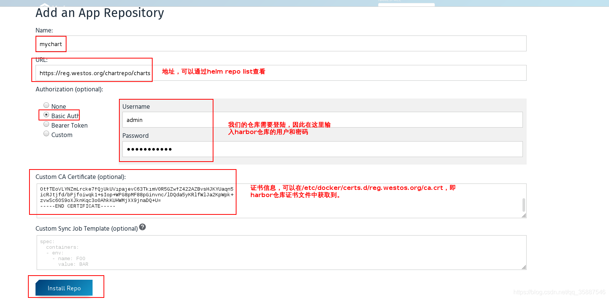Click the 'Add an App Repository' heading

(100, 13)
